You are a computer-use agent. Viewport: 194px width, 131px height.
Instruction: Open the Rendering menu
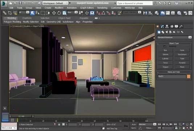(102, 8)
